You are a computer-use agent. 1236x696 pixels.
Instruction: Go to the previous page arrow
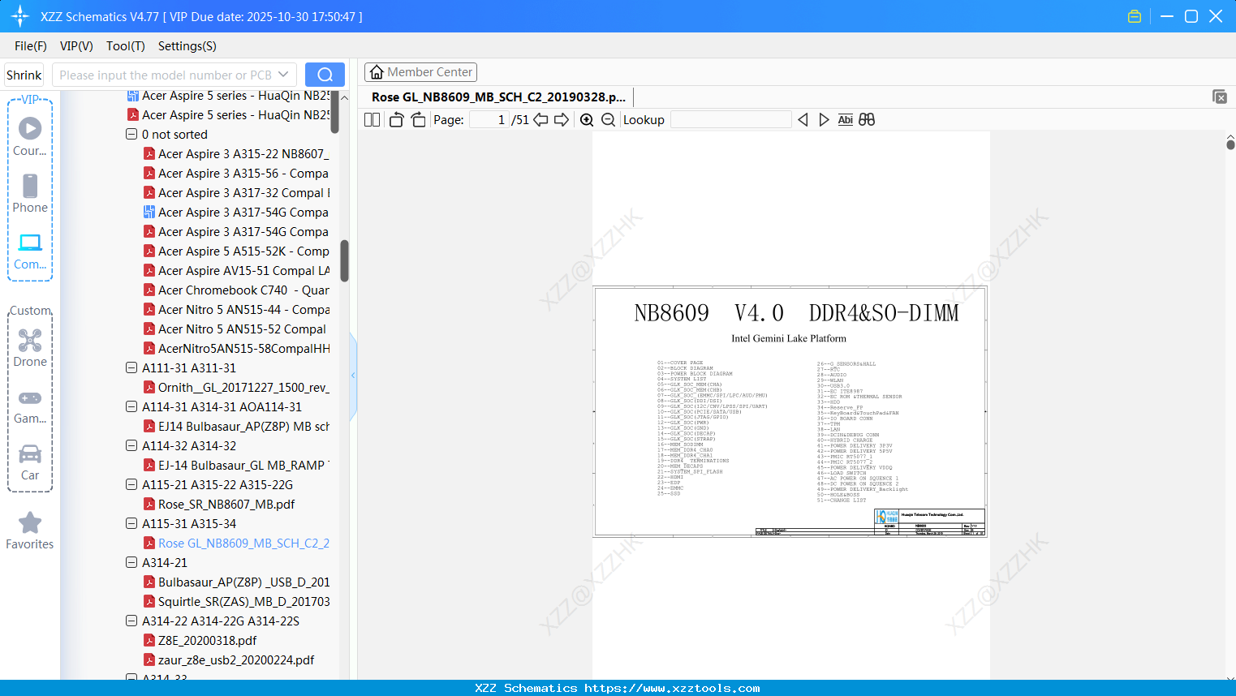point(540,120)
